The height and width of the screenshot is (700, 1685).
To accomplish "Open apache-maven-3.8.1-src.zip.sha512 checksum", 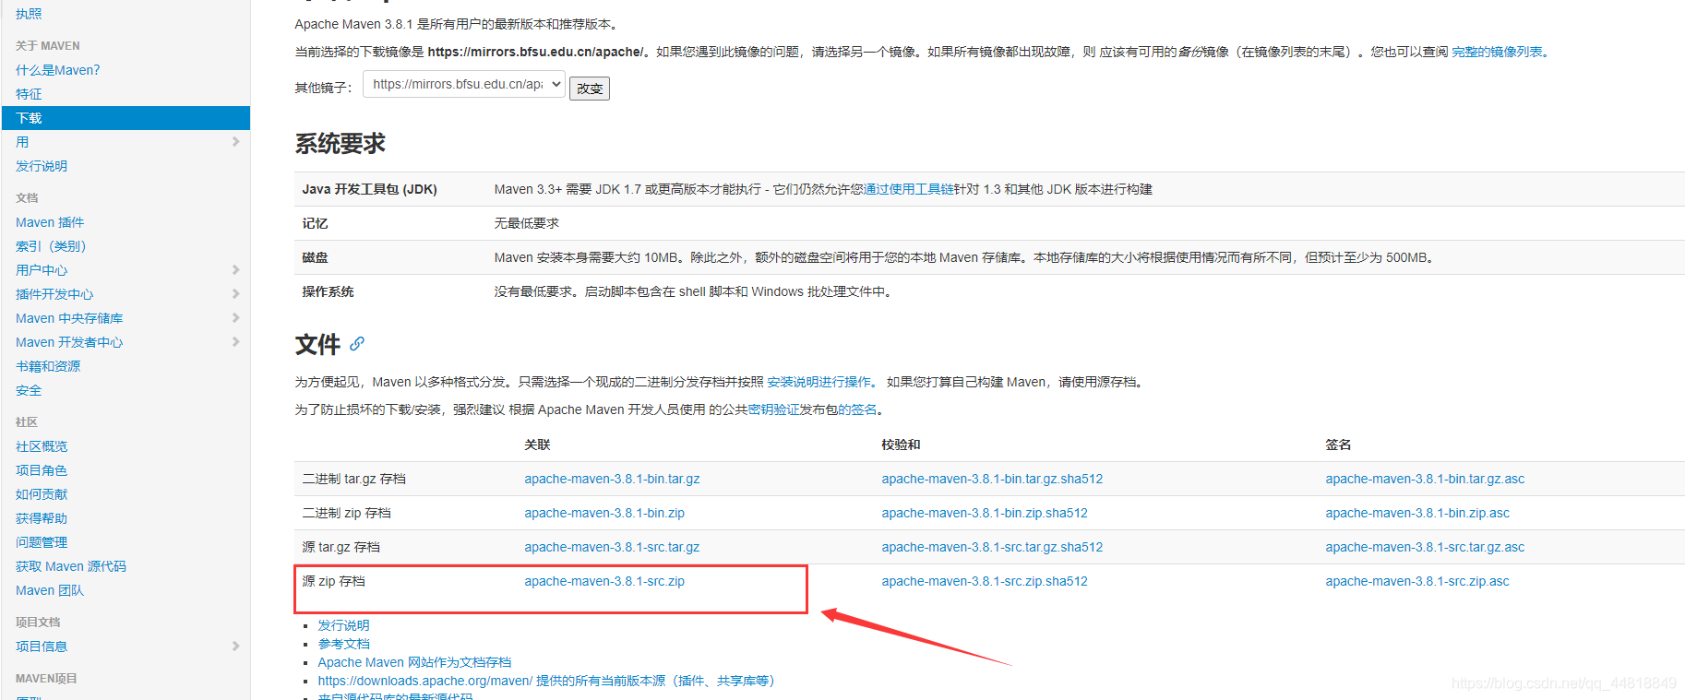I will point(985,581).
